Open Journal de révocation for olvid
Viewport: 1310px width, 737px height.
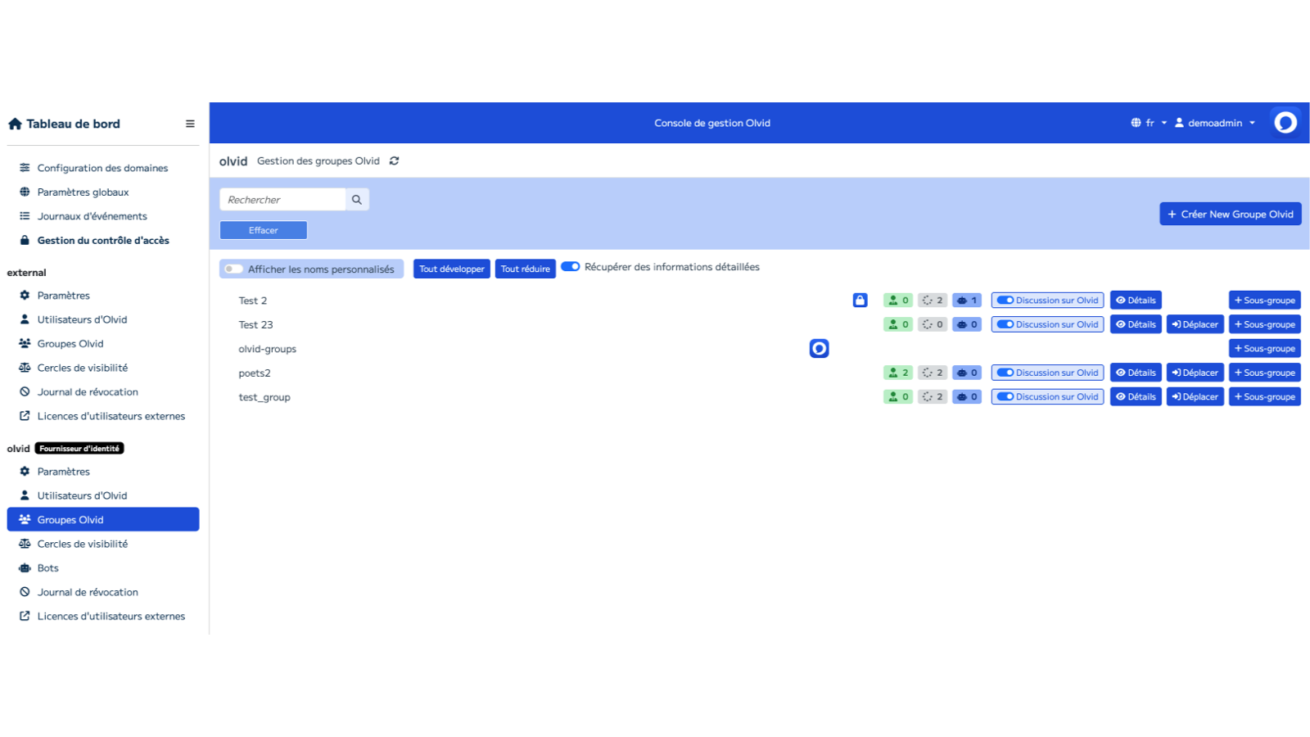88,591
